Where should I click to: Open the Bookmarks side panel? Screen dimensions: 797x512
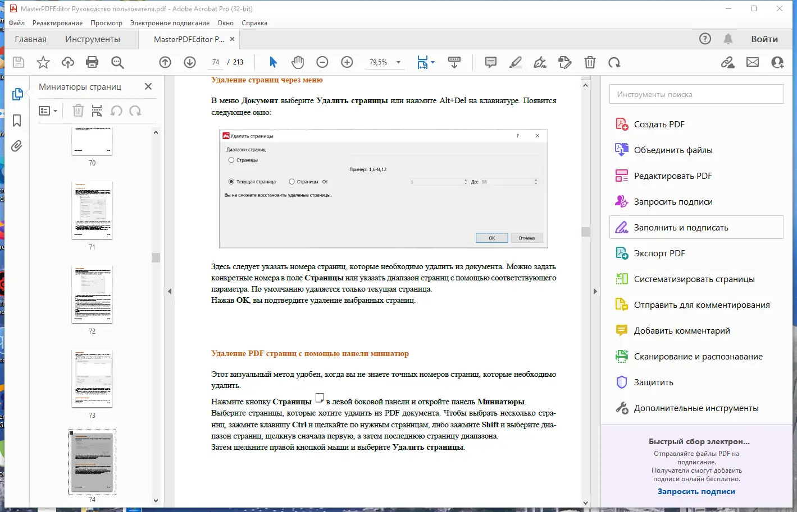pos(17,121)
